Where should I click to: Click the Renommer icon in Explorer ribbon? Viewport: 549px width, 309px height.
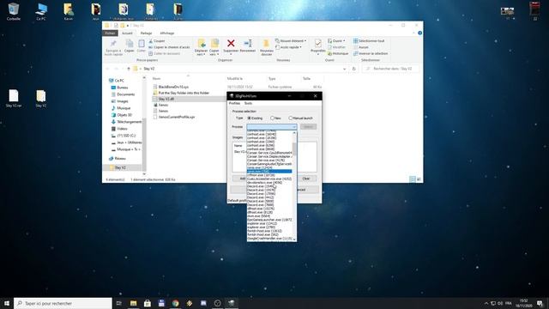[x=248, y=43]
